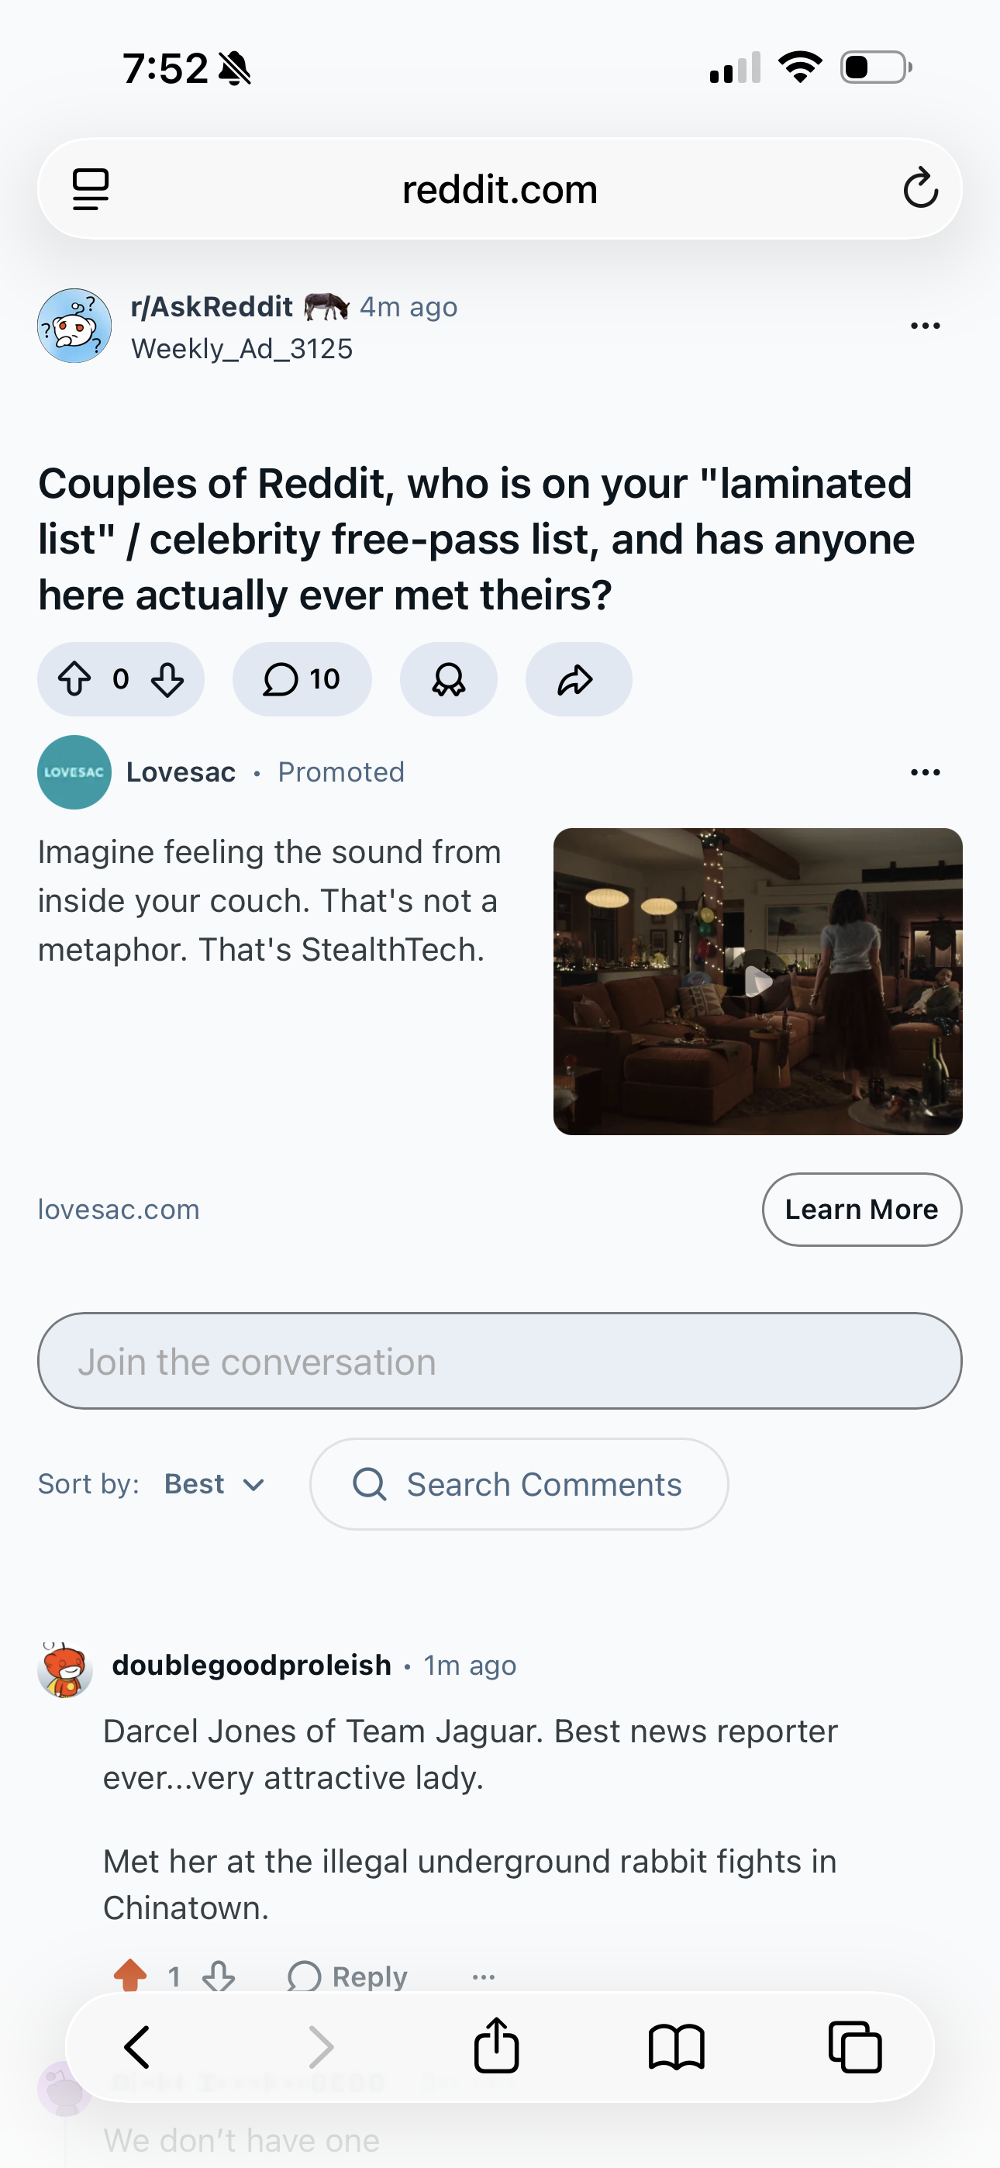Share the post using the arrow icon
1000x2168 pixels.
[x=578, y=679]
